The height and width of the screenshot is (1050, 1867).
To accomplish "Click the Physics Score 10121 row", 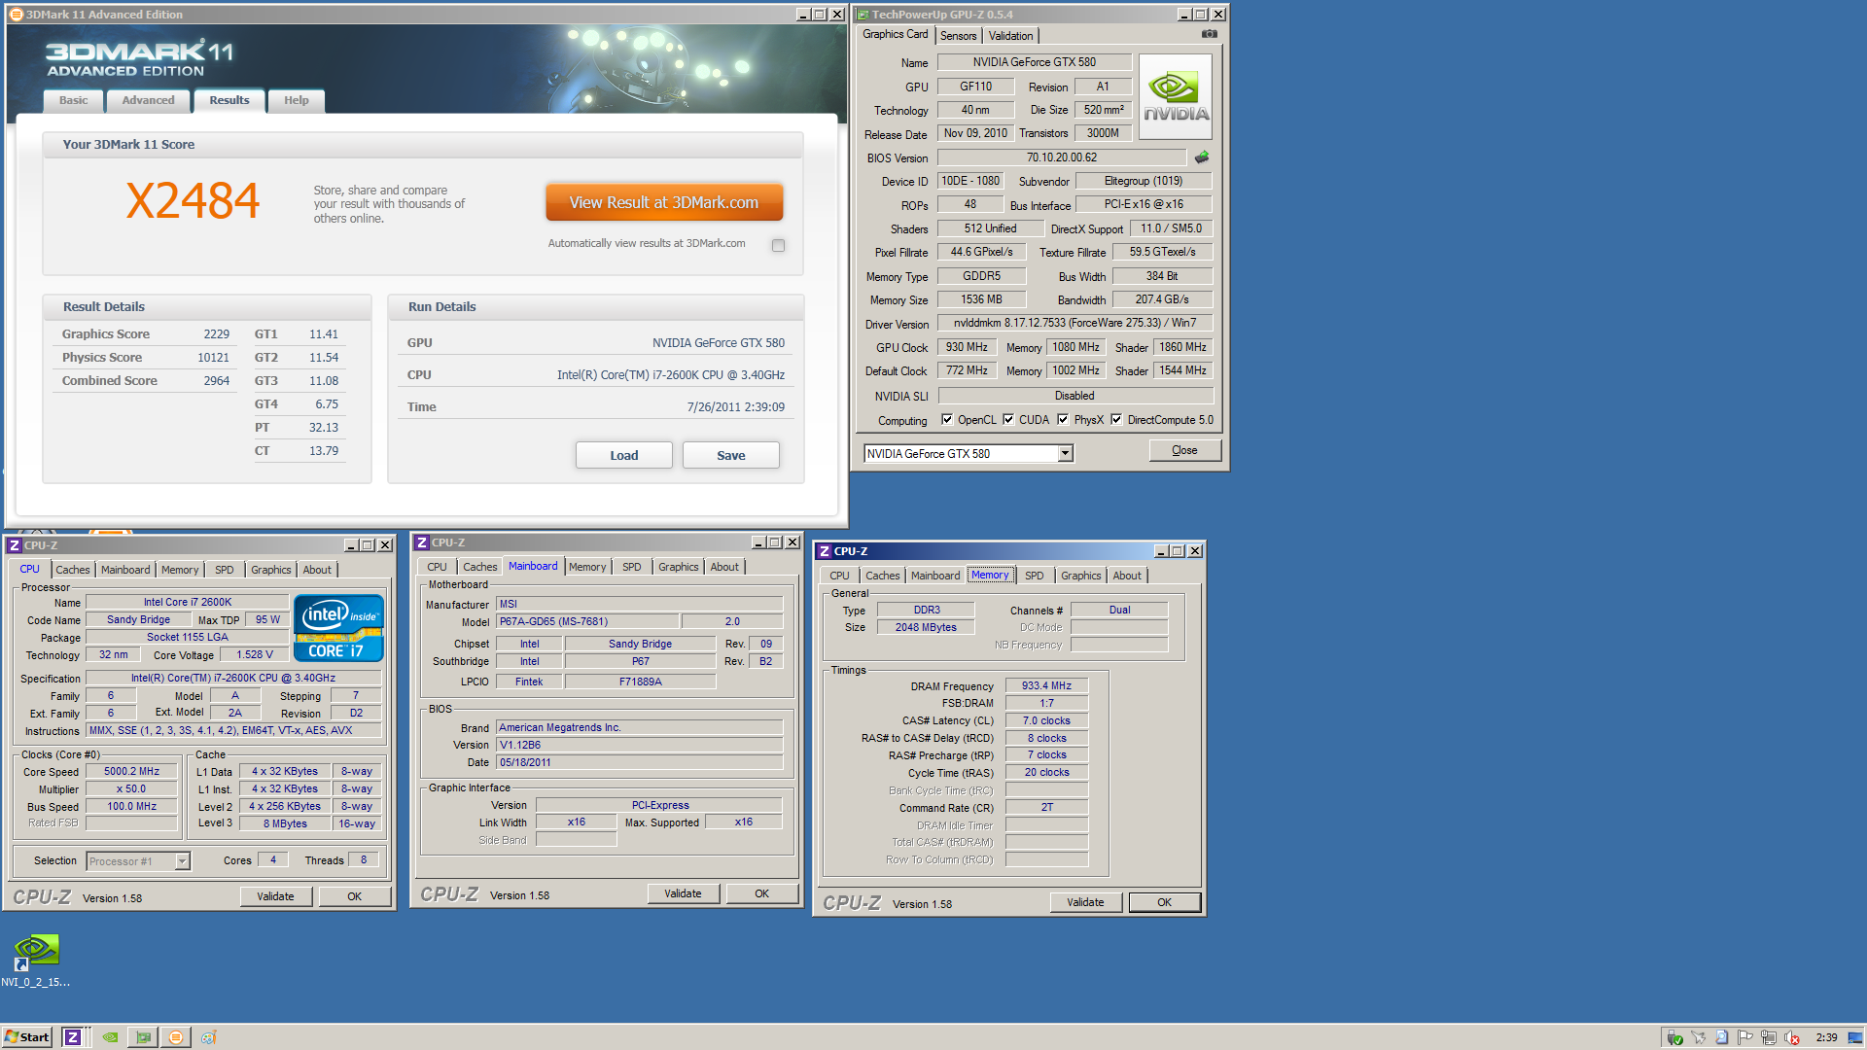I will 146,358.
